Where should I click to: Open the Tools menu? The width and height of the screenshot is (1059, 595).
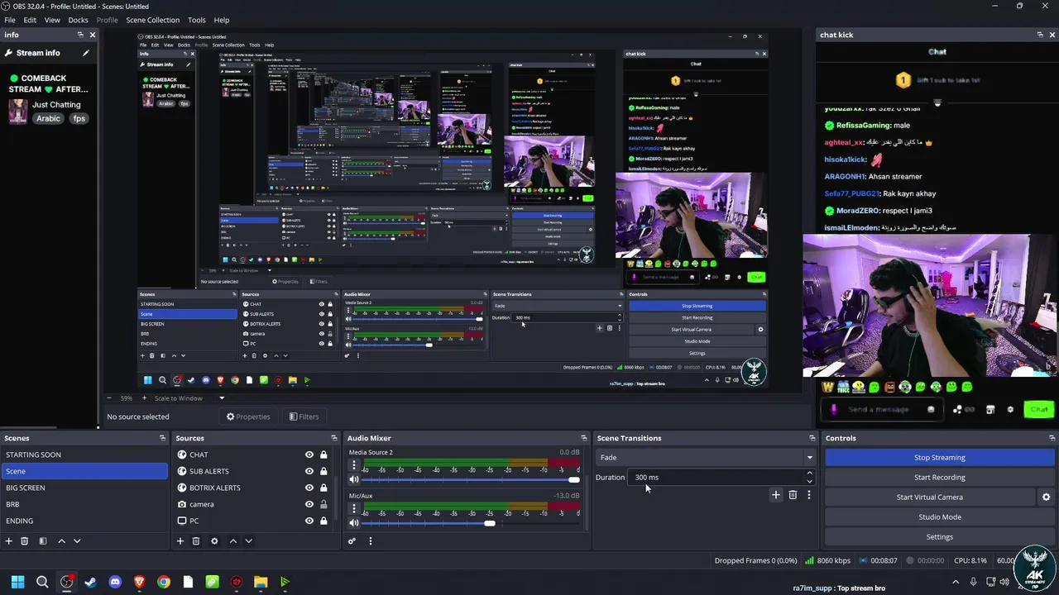tap(197, 20)
